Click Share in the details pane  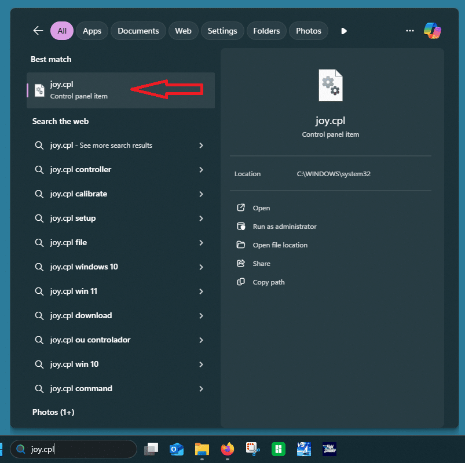(262, 264)
